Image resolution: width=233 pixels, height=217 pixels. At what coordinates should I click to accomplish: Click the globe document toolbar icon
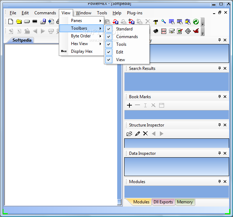coord(51,22)
